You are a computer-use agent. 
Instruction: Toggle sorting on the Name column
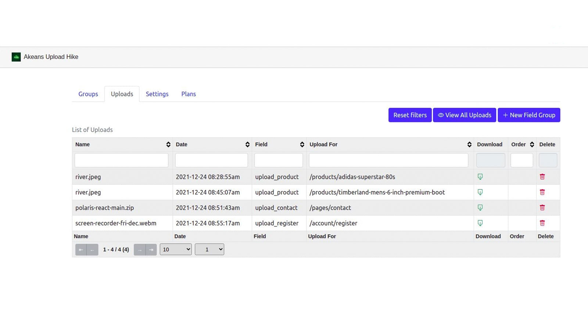pos(168,144)
